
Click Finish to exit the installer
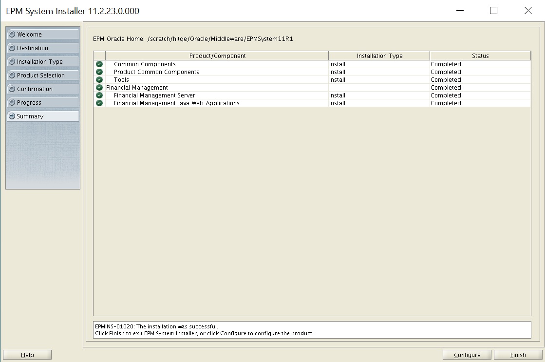point(518,355)
